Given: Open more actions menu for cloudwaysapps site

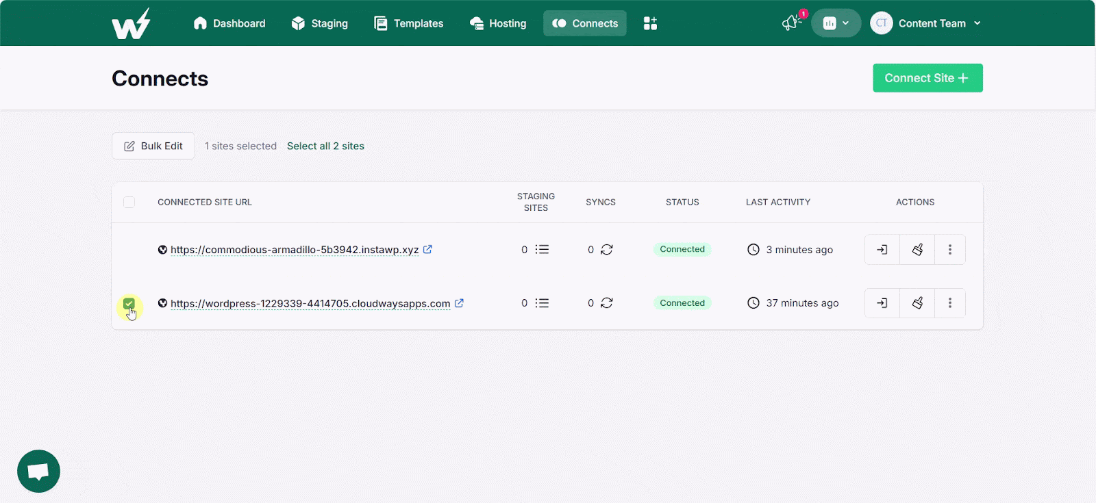Looking at the screenshot, I should (x=950, y=303).
